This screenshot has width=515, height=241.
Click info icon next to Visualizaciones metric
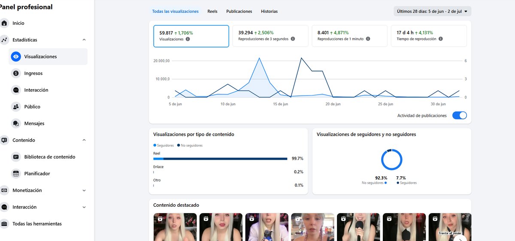pyautogui.click(x=188, y=39)
